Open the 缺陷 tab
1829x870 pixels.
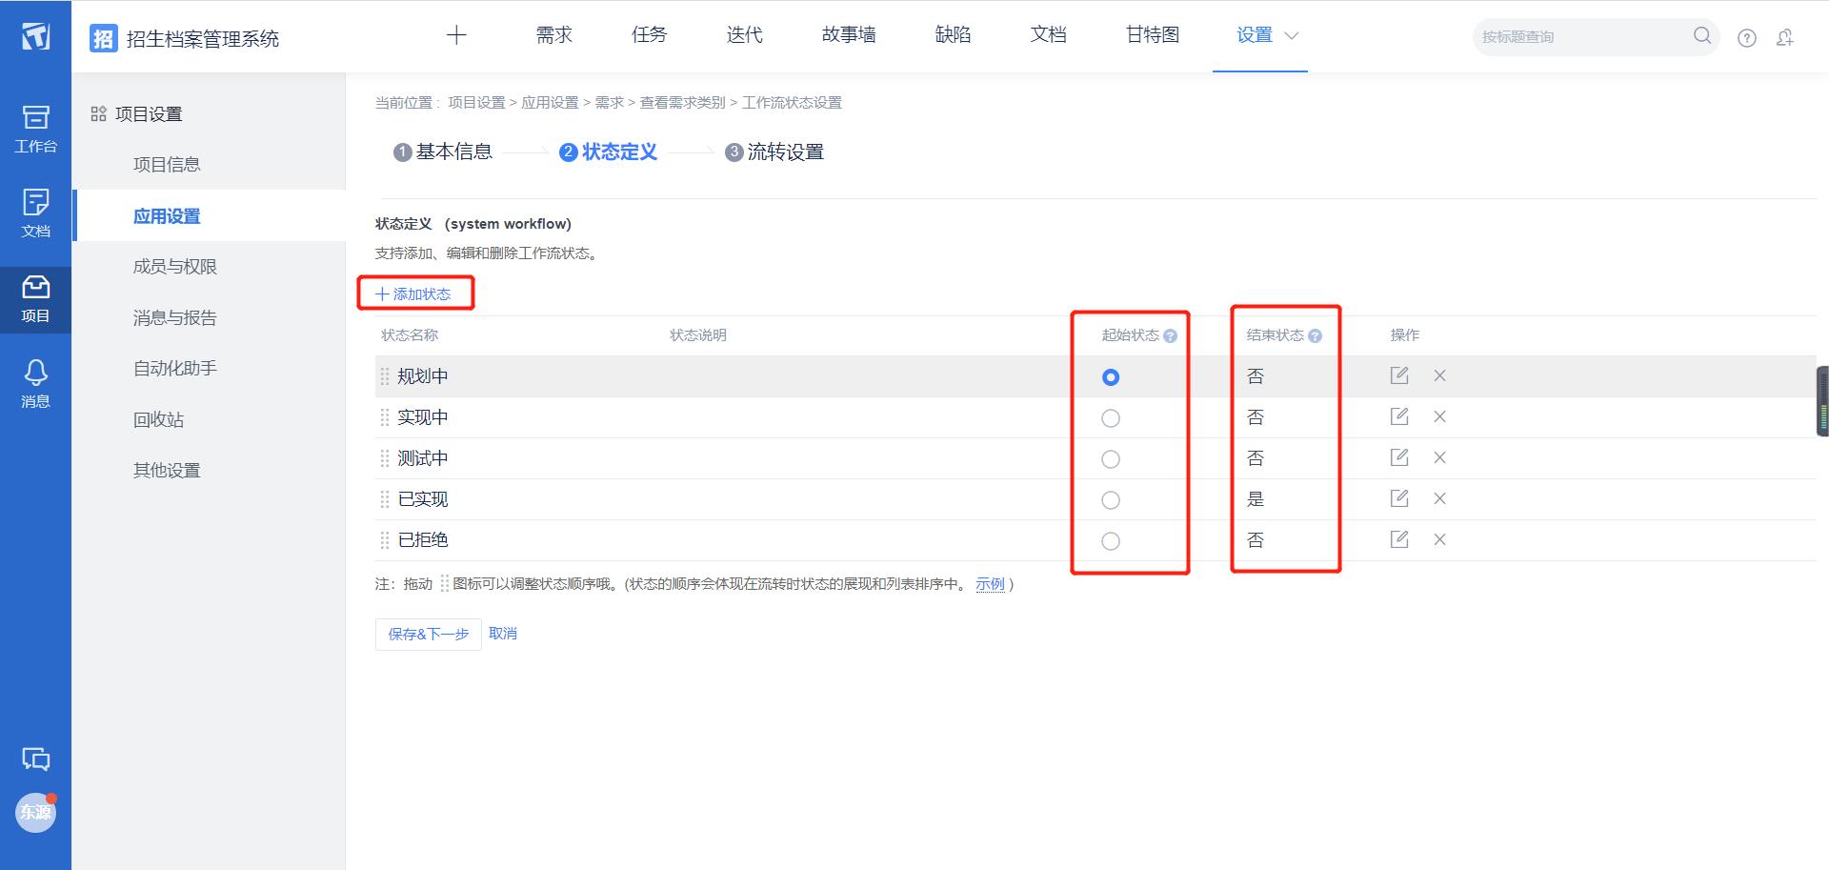(954, 35)
